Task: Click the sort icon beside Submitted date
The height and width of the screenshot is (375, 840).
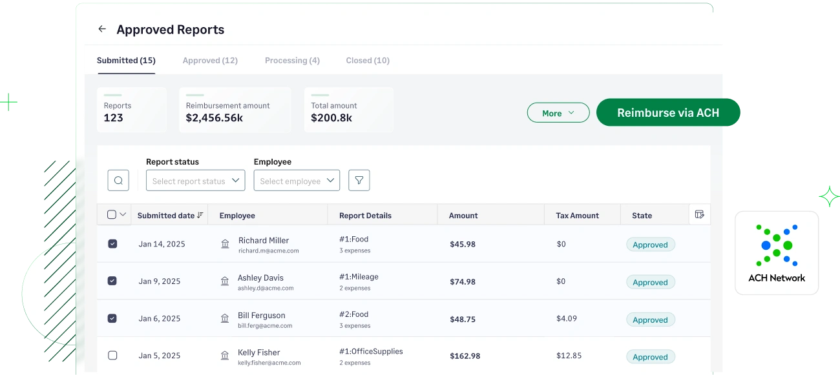Action: (200, 215)
